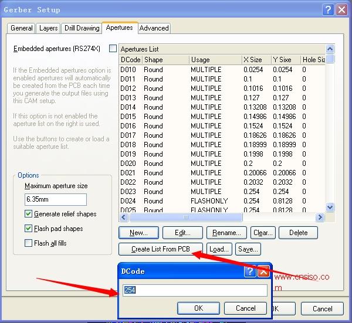Viewport: 352px width, 323px height.
Task: Select aperture row D016
Action: tap(222, 126)
